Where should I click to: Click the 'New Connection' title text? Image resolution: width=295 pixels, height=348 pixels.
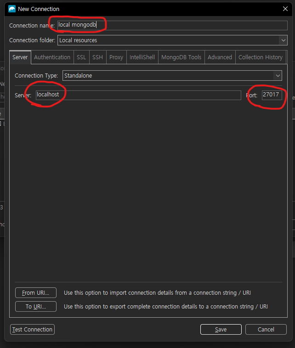39,9
